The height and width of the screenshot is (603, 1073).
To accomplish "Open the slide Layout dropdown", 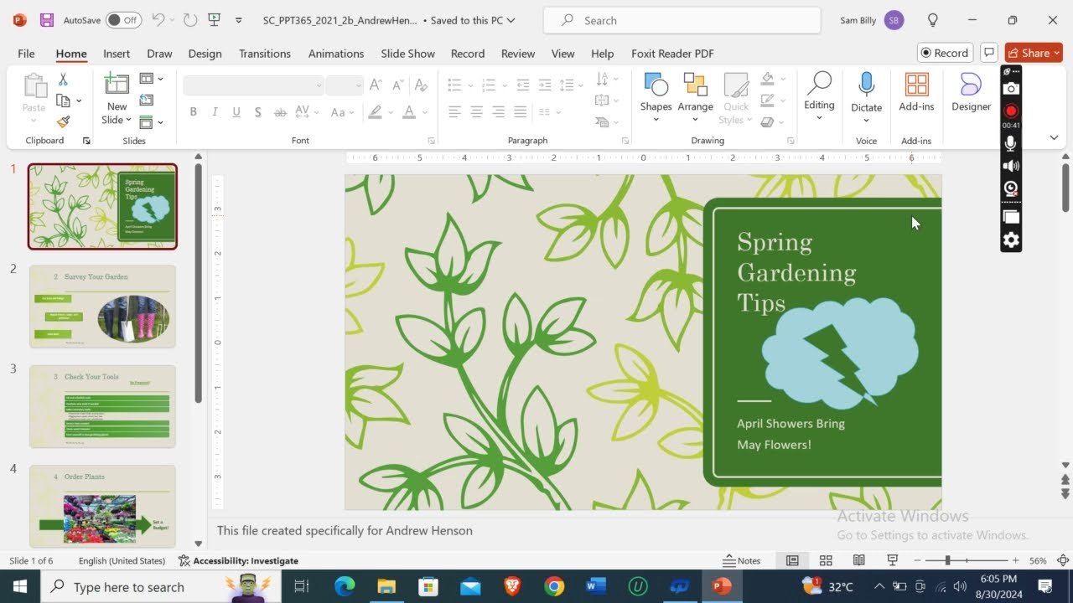I will coord(151,79).
